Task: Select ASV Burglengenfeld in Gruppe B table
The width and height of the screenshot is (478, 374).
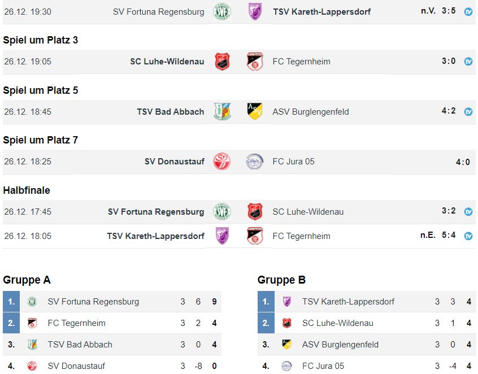Action: (340, 345)
